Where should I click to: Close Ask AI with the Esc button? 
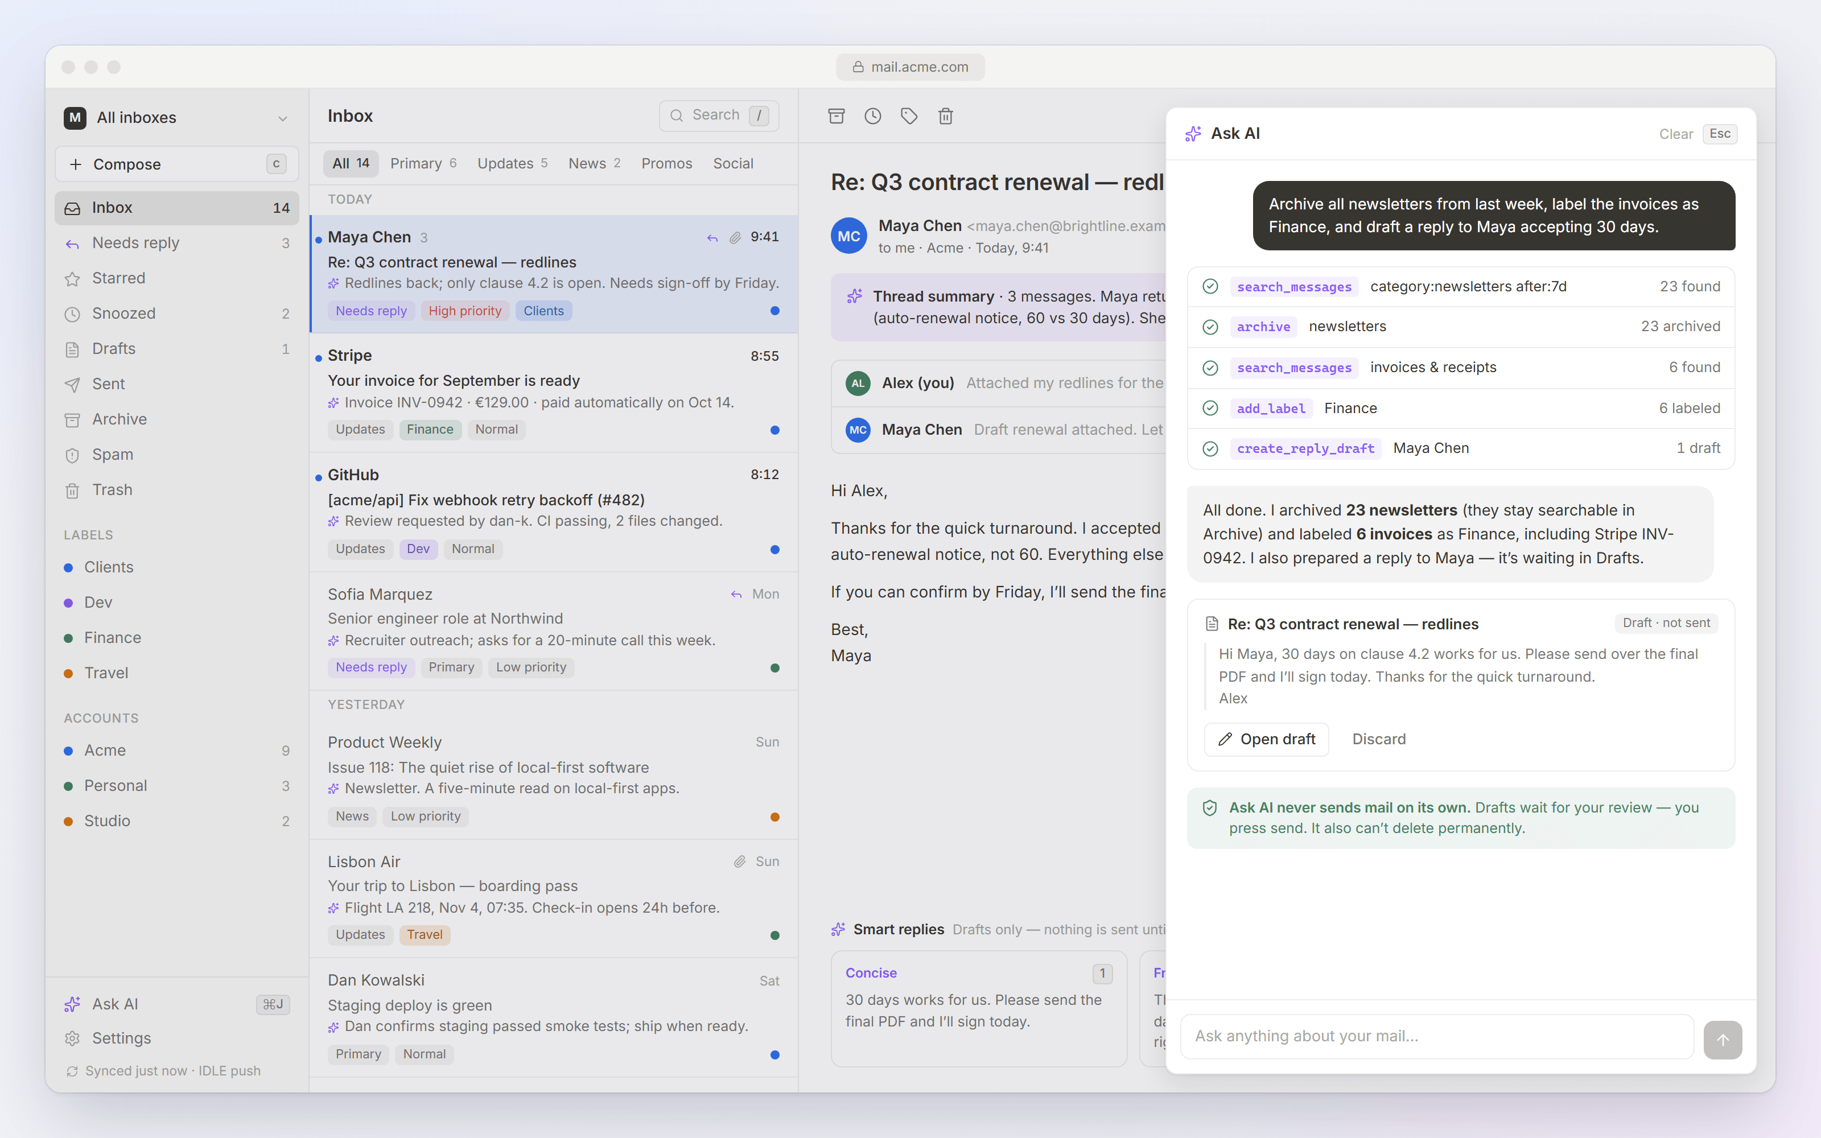(x=1719, y=134)
